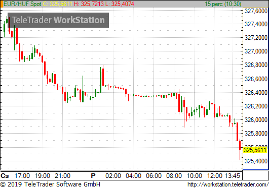Viewport: 269px width, 189px height.
Task: Click the 2019 TeleTrader Software GmbH copyright
Action: pyautogui.click(x=50, y=184)
